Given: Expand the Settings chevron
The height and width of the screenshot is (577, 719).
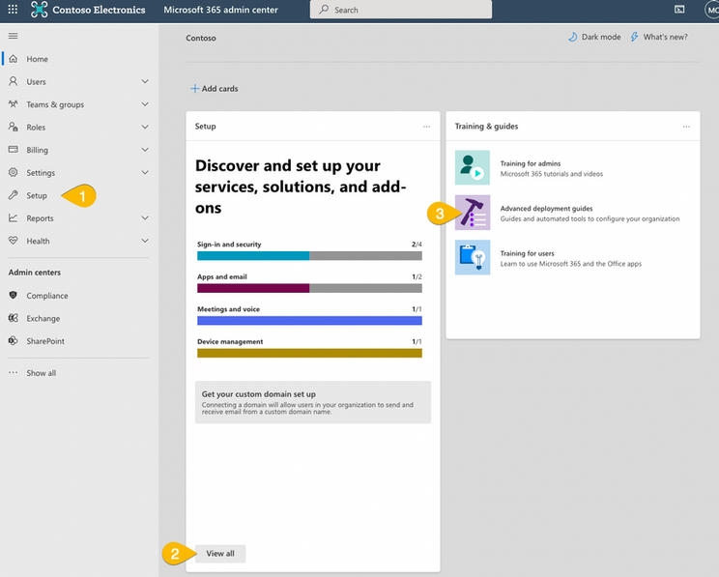Looking at the screenshot, I should click(145, 172).
